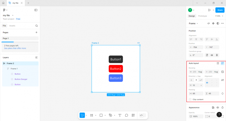Enable the Clip content checkbox

tap(190, 99)
